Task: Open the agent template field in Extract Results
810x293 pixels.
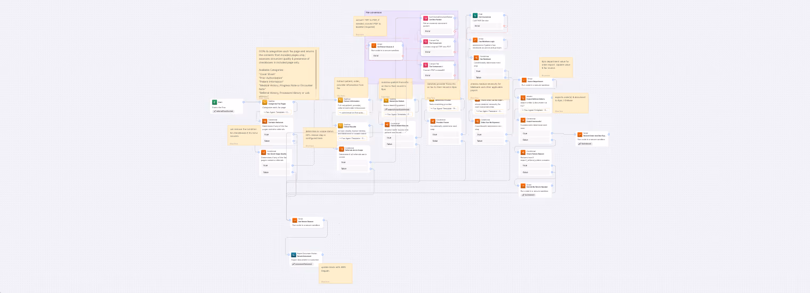Action: [x=353, y=138]
